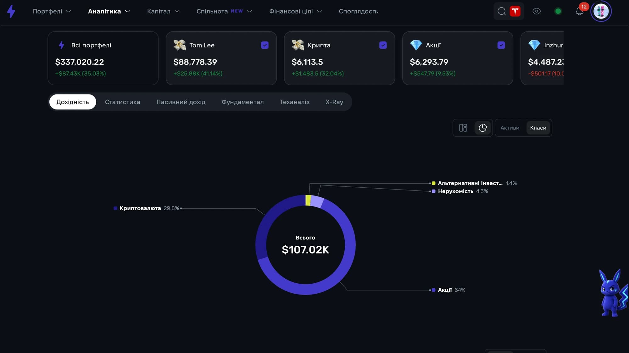Click the Inzhur loss -$501.17 value
Screen dimensions: 629x353
(x=546, y=73)
